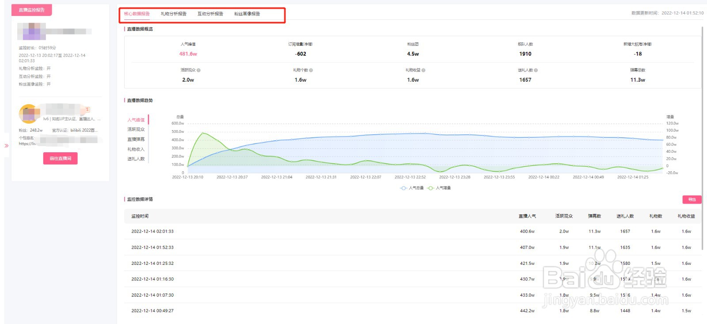Open the 粉丝画像报告 tab

[x=247, y=14]
